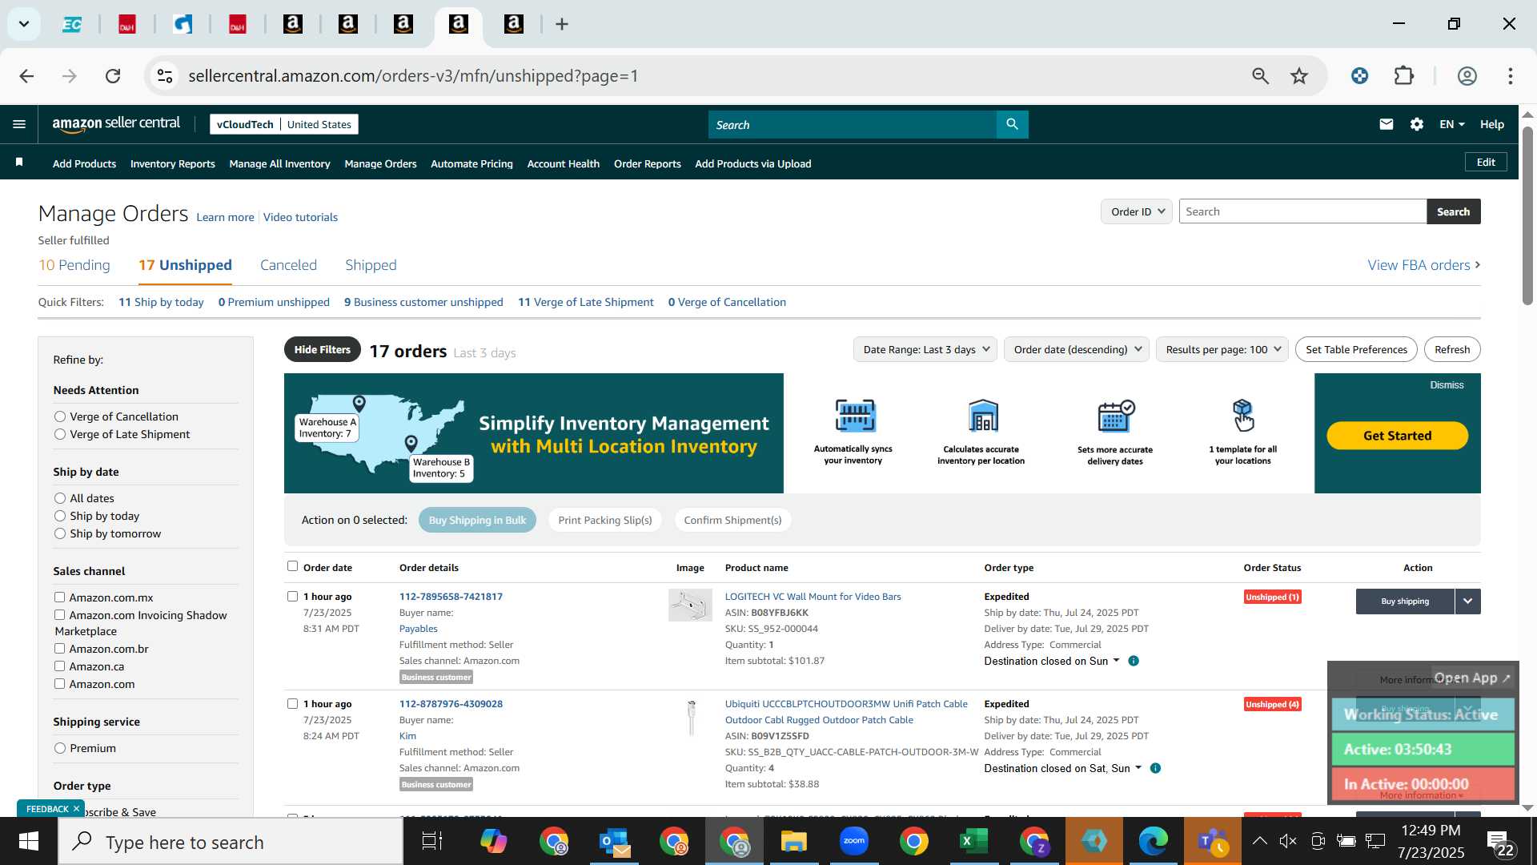Open the Chrome profile avatar icon
Viewport: 1537px width, 865px height.
click(1467, 76)
